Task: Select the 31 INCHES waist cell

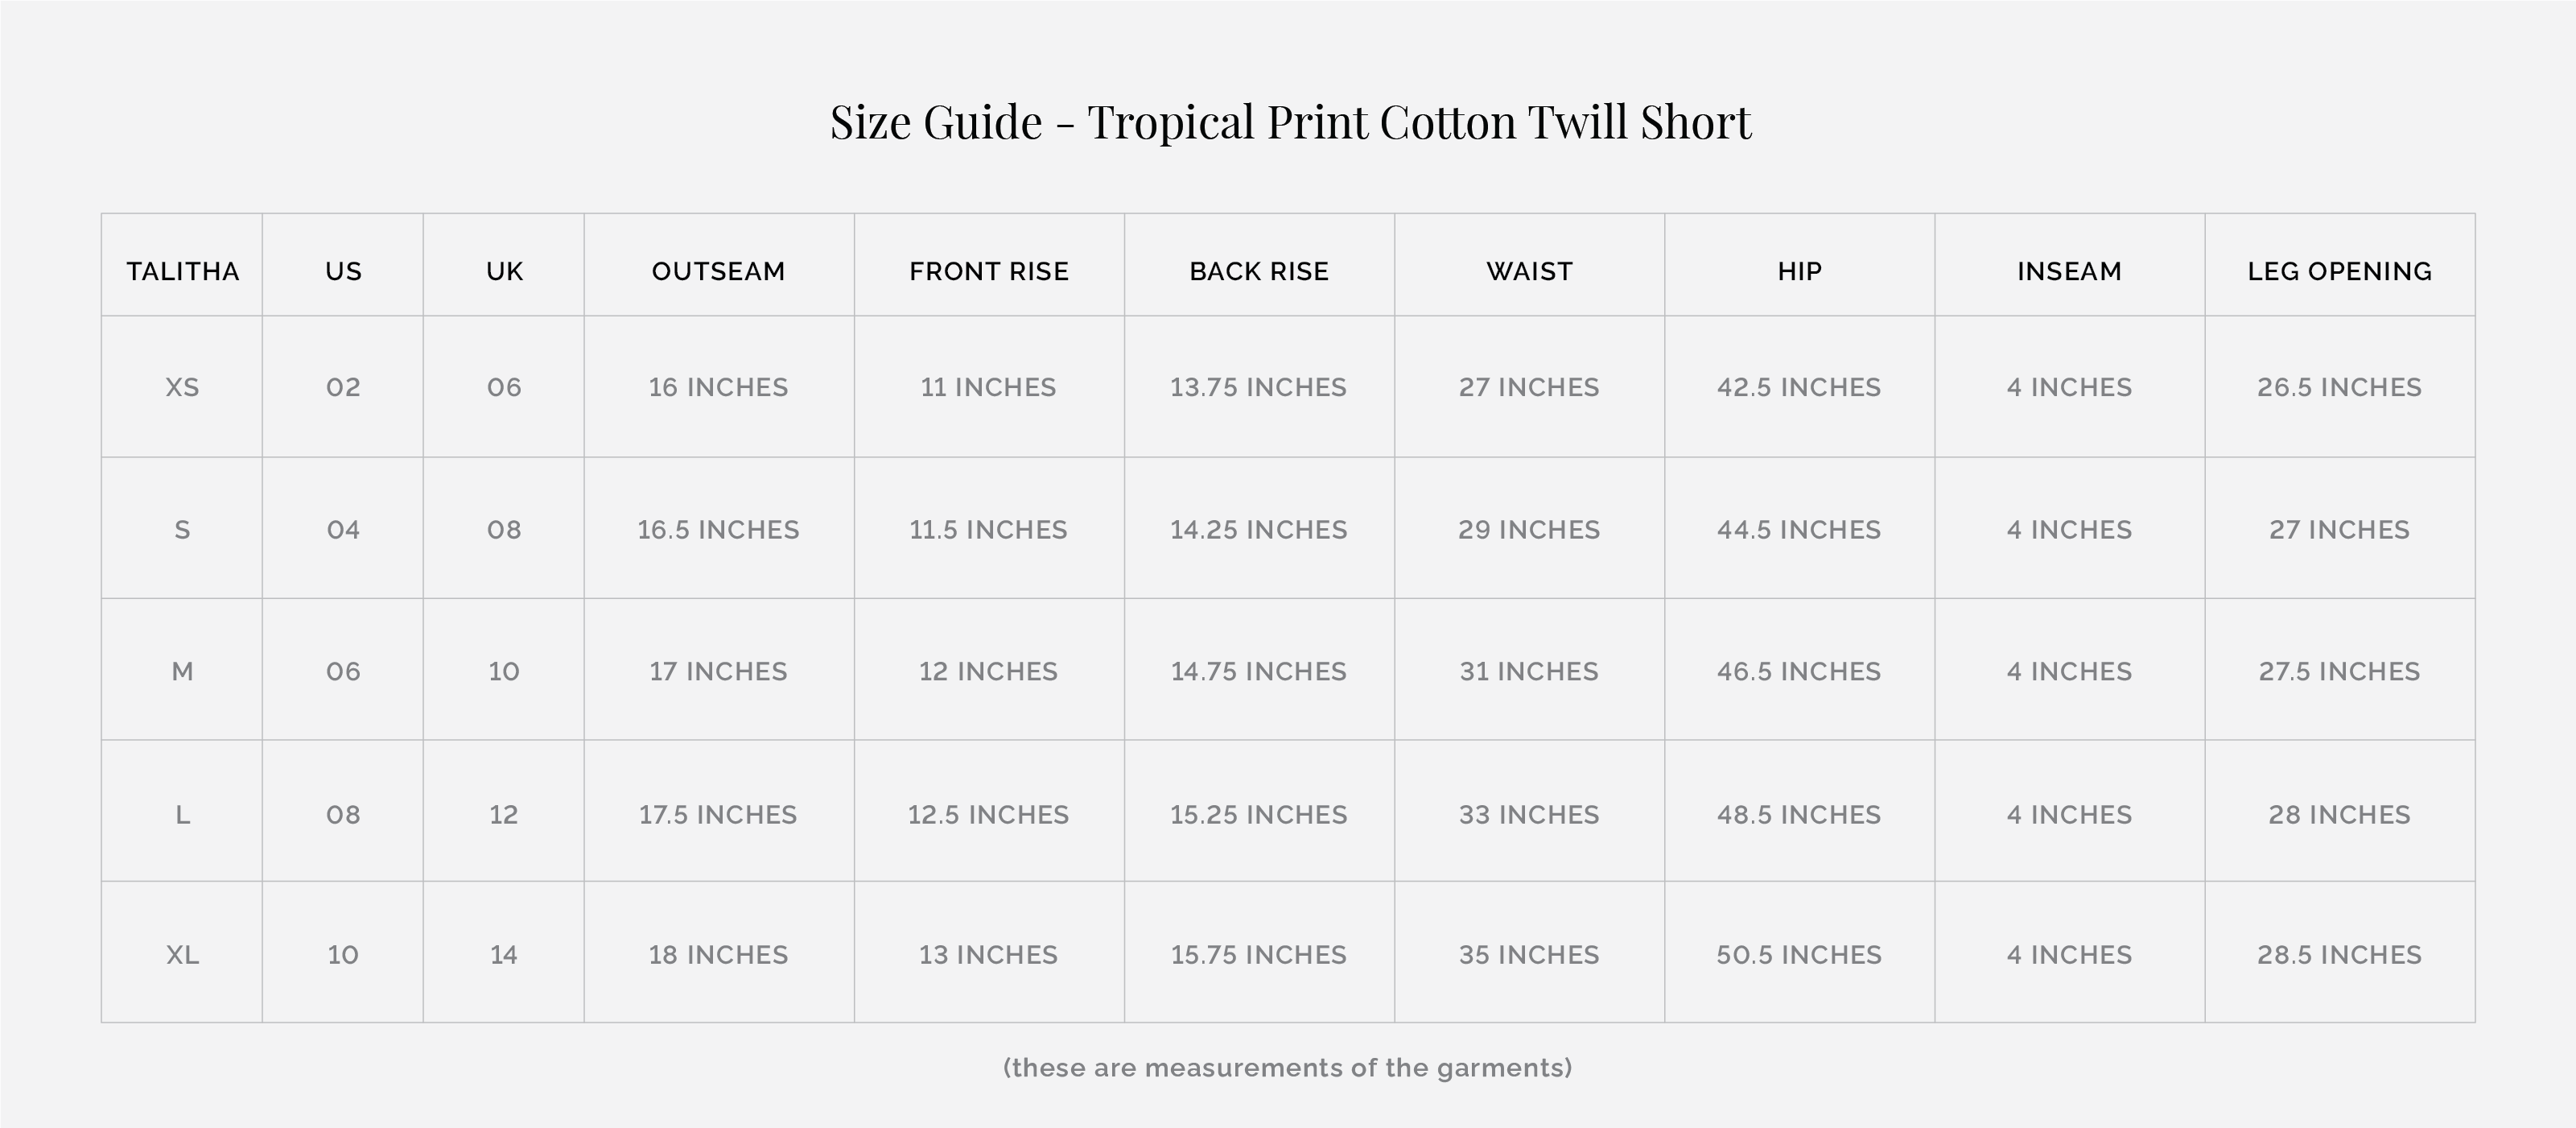Action: (x=1529, y=671)
